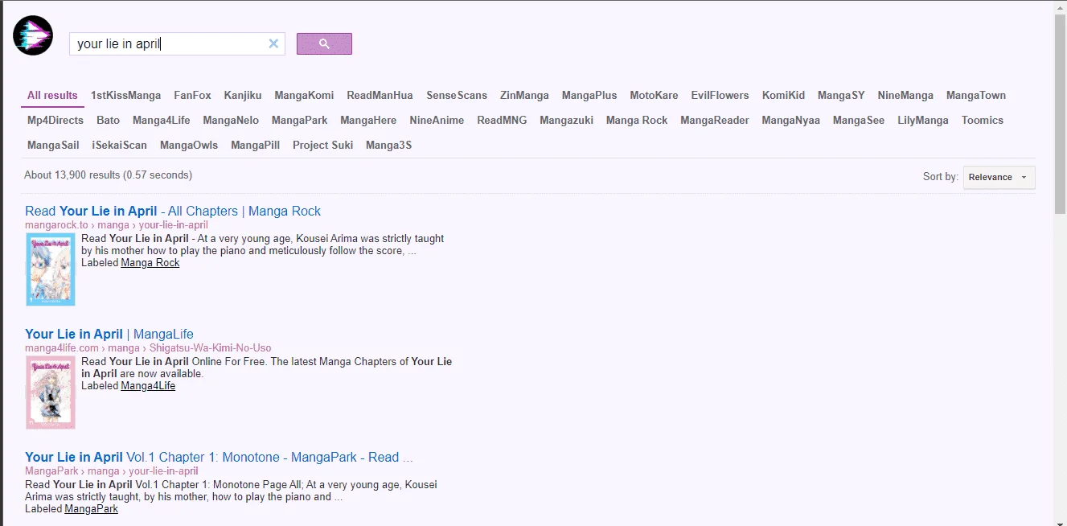Screen dimensions: 1067x526
Task: Switch to the Bato tab
Action: 108,120
